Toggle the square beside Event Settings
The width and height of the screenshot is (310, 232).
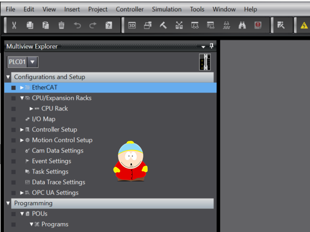tap(14, 162)
